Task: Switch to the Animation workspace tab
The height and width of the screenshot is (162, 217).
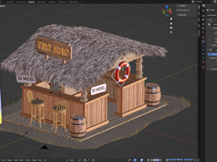Action: pos(10,2)
